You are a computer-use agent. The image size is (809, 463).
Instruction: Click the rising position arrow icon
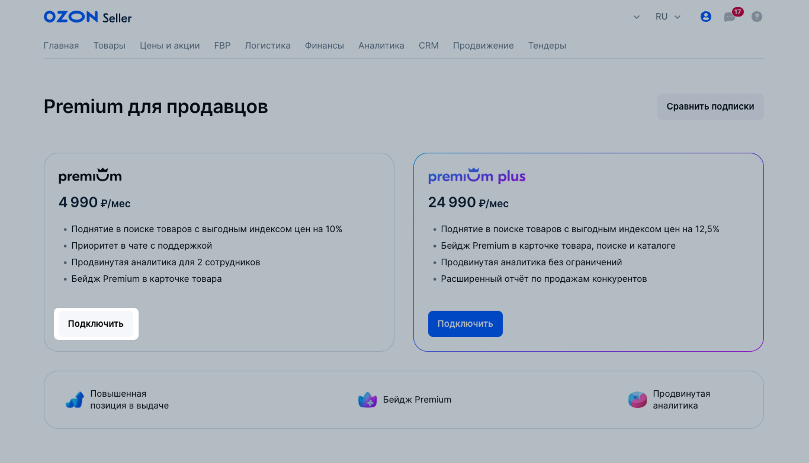pyautogui.click(x=75, y=400)
